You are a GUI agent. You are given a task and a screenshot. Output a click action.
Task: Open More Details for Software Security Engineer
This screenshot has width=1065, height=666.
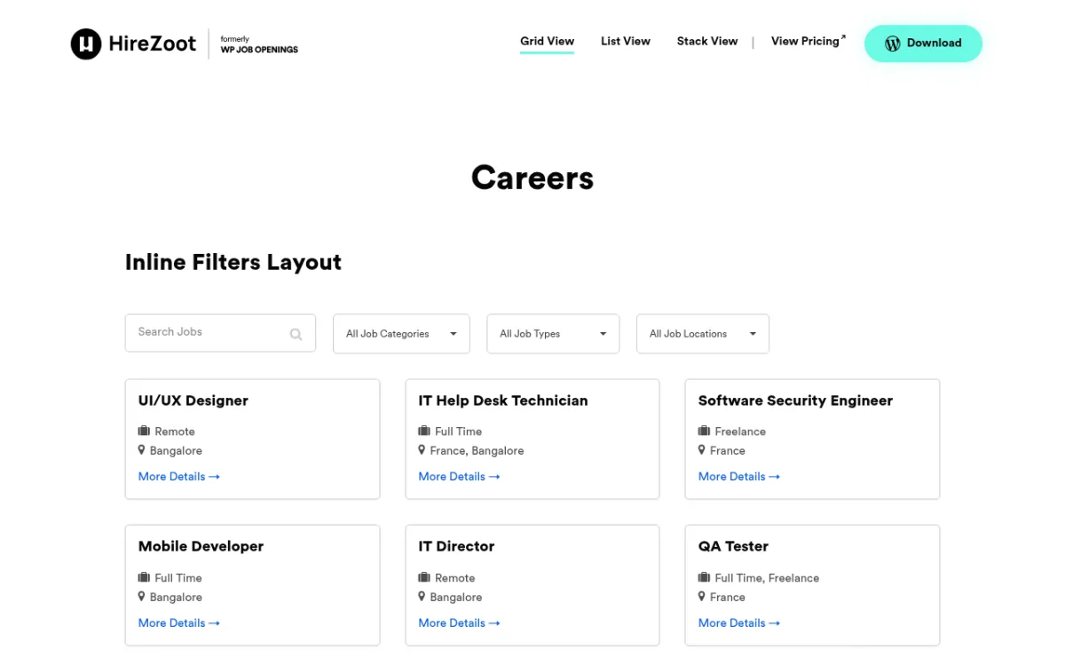(x=739, y=477)
